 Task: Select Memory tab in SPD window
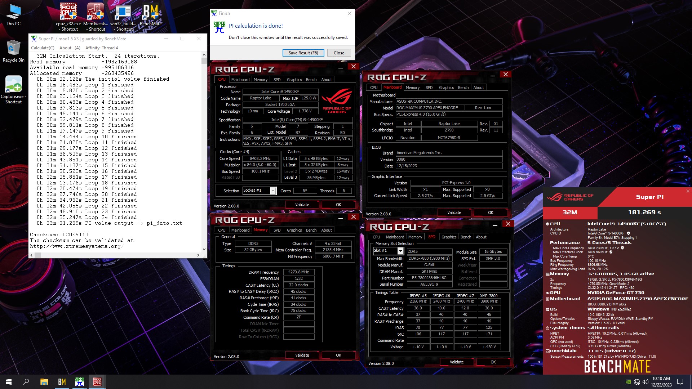415,237
